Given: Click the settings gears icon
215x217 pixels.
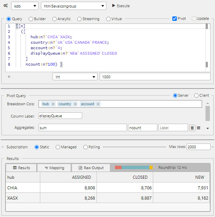Looking at the screenshot, I should coord(5,6).
